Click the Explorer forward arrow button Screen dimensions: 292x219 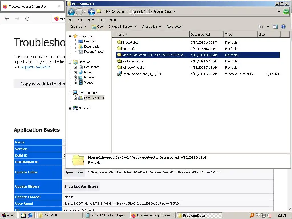(79, 12)
